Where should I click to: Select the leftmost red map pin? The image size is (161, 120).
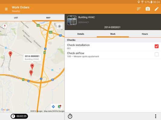(x=10, y=54)
